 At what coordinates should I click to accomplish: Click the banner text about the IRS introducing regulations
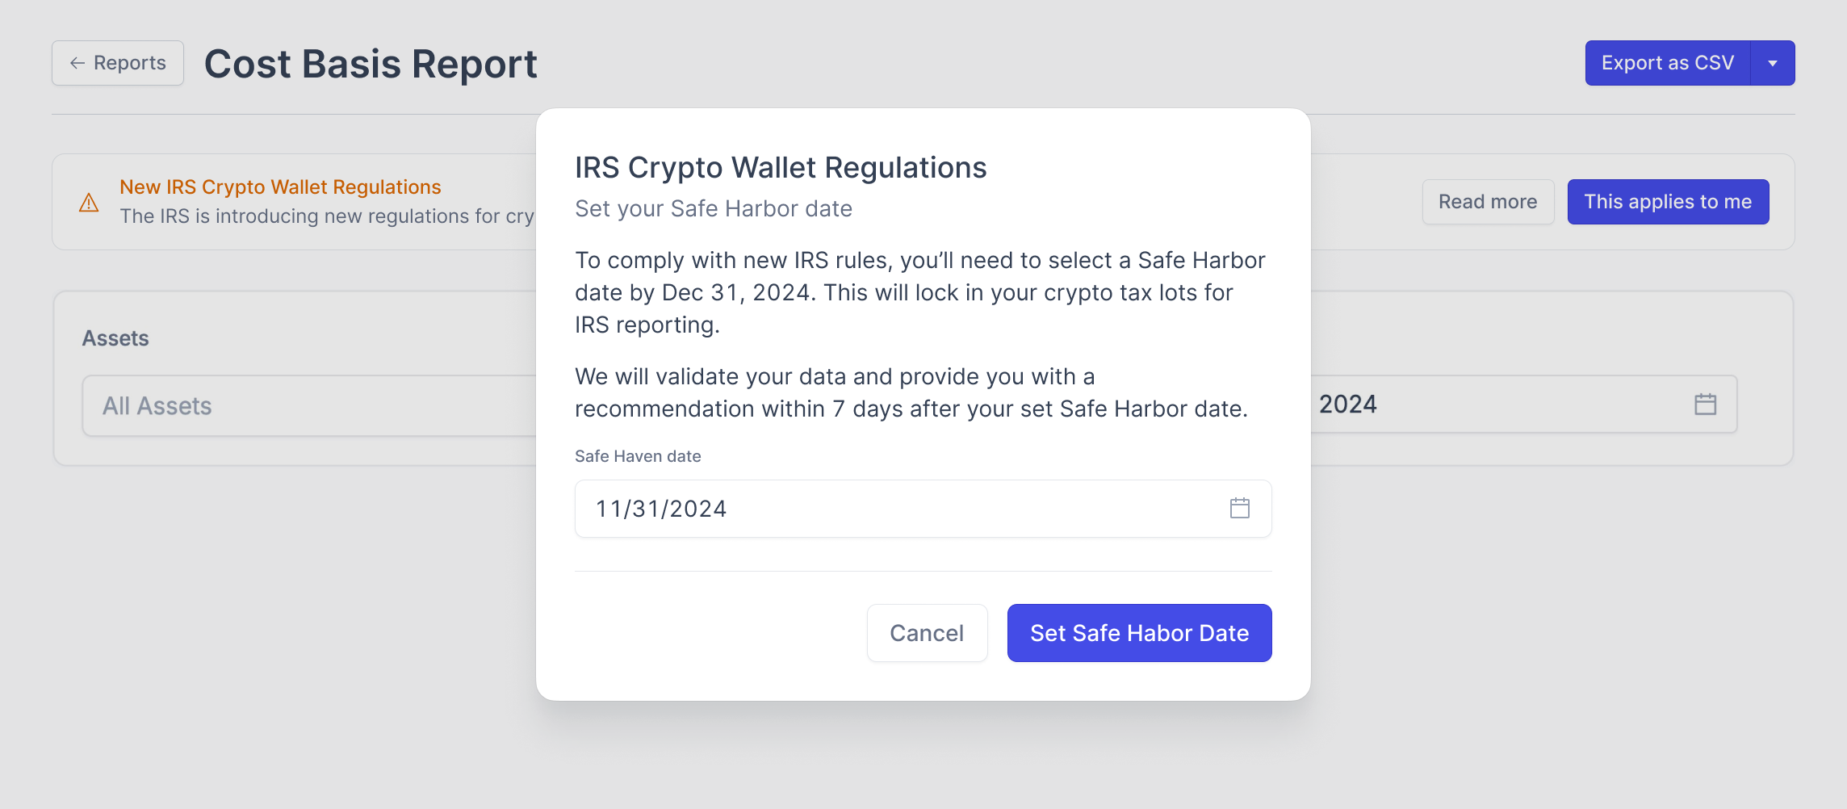pos(326,216)
